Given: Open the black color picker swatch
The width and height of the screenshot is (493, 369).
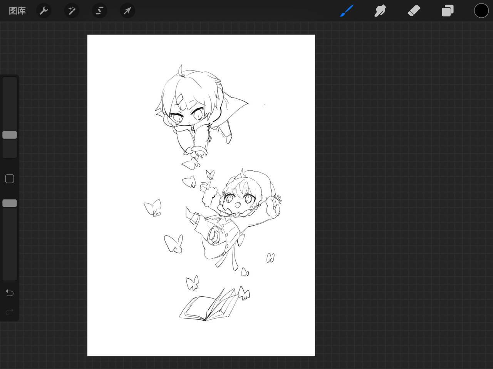Looking at the screenshot, I should tap(481, 11).
